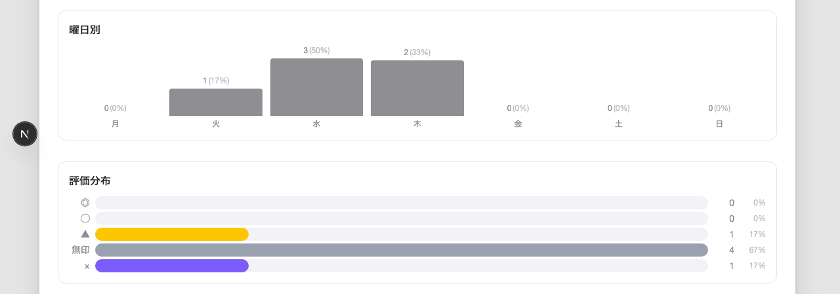840x294 pixels.
Task: Click the 曜日別 section heading
Action: pyautogui.click(x=85, y=30)
